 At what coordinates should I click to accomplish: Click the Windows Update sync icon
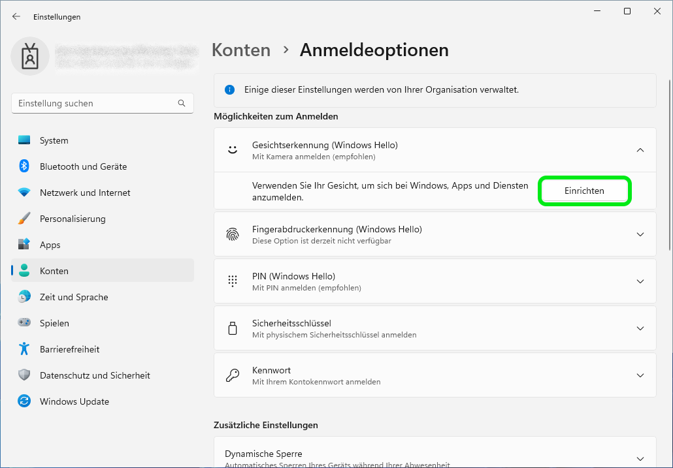24,401
